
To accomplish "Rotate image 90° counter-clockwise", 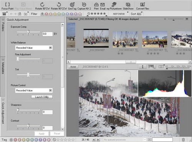I will pyautogui.click(x=59, y=6).
